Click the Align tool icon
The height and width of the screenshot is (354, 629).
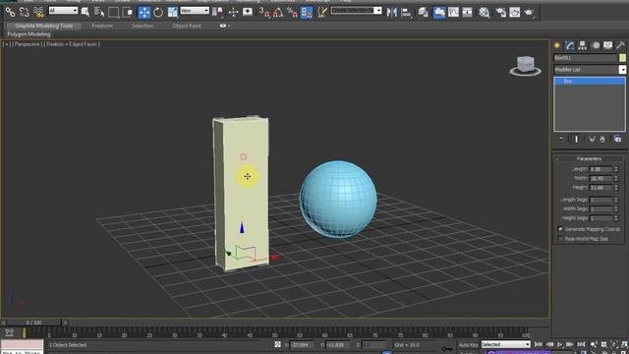[406, 13]
